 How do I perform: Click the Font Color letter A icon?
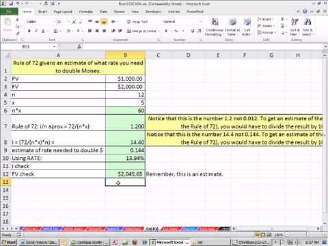point(78,31)
